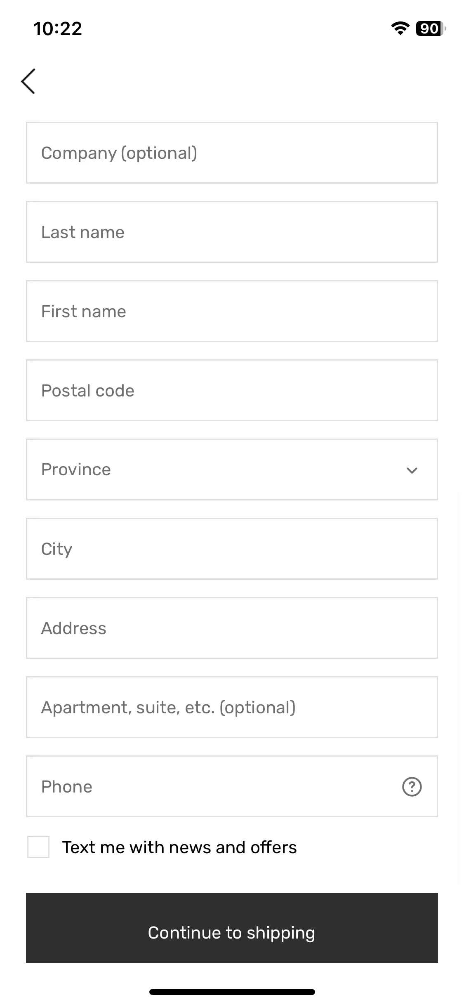Focus the Company (optional) field
This screenshot has width=464, height=1005.
[232, 153]
